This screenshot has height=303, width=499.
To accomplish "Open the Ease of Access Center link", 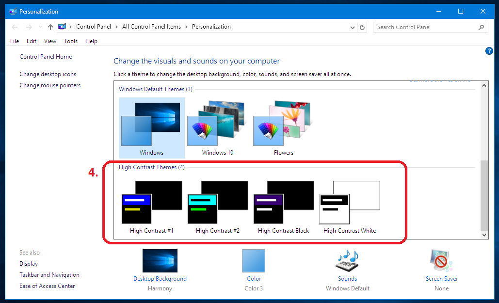I will tap(47, 286).
